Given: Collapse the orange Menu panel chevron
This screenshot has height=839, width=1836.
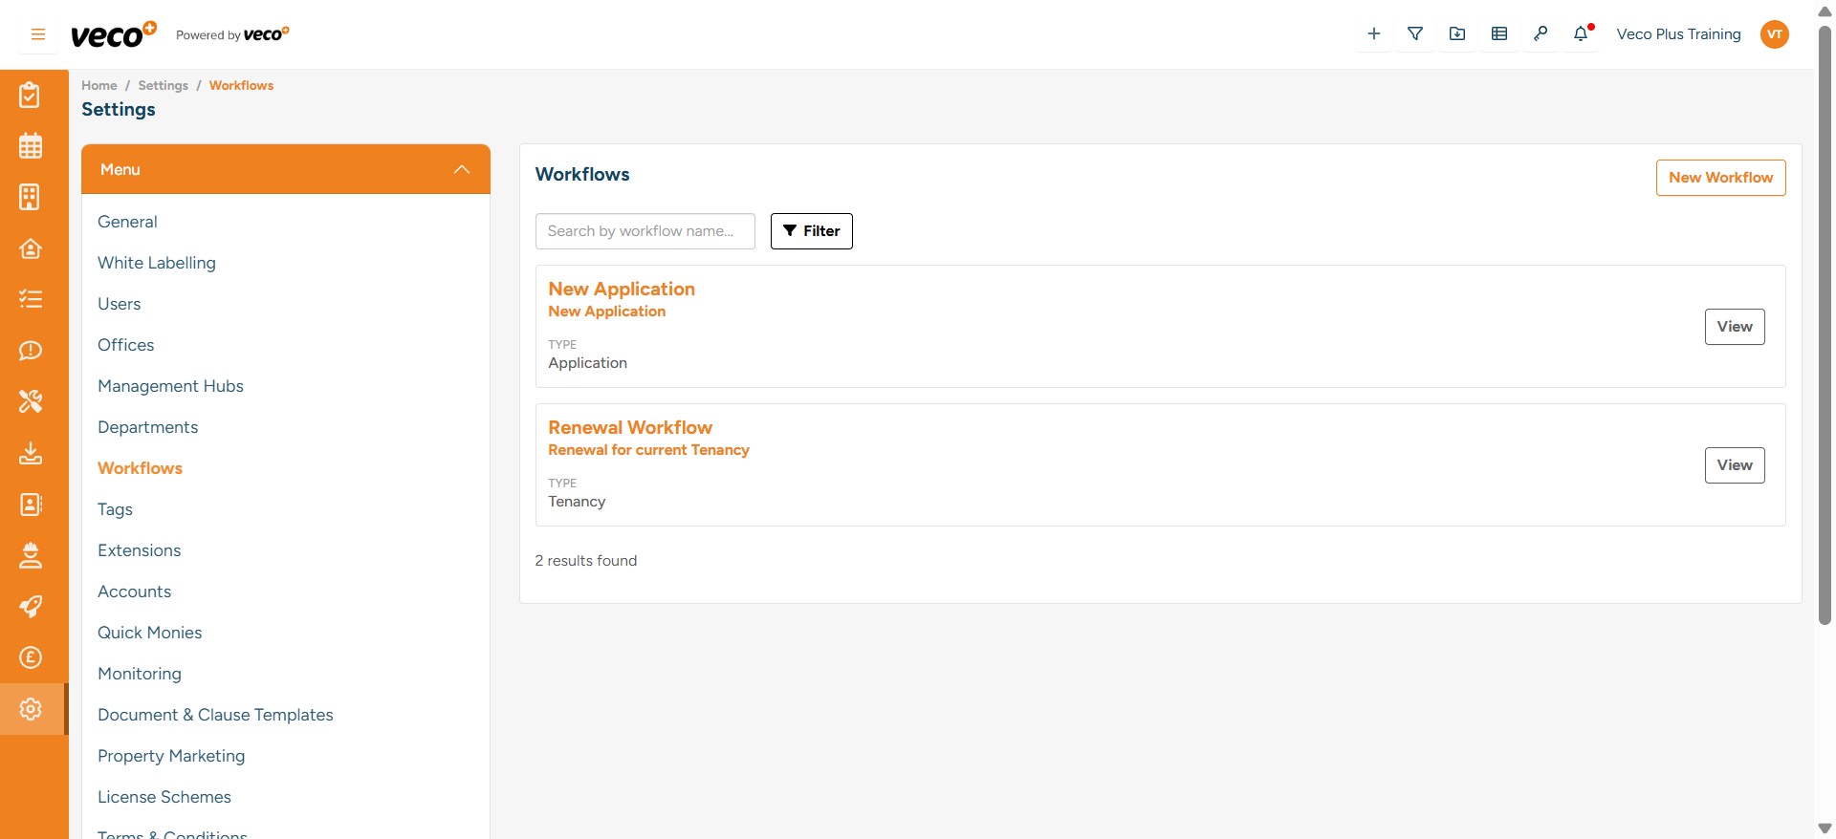Looking at the screenshot, I should pyautogui.click(x=462, y=169).
